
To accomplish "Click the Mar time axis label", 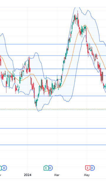I will point(57,175).
